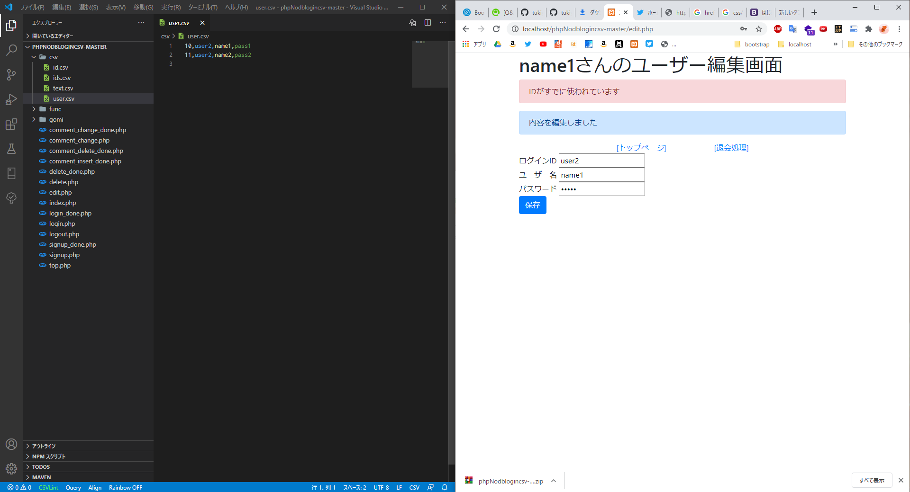The width and height of the screenshot is (910, 492).
Task: Open the Edit menu in VS Code
Action: click(62, 7)
